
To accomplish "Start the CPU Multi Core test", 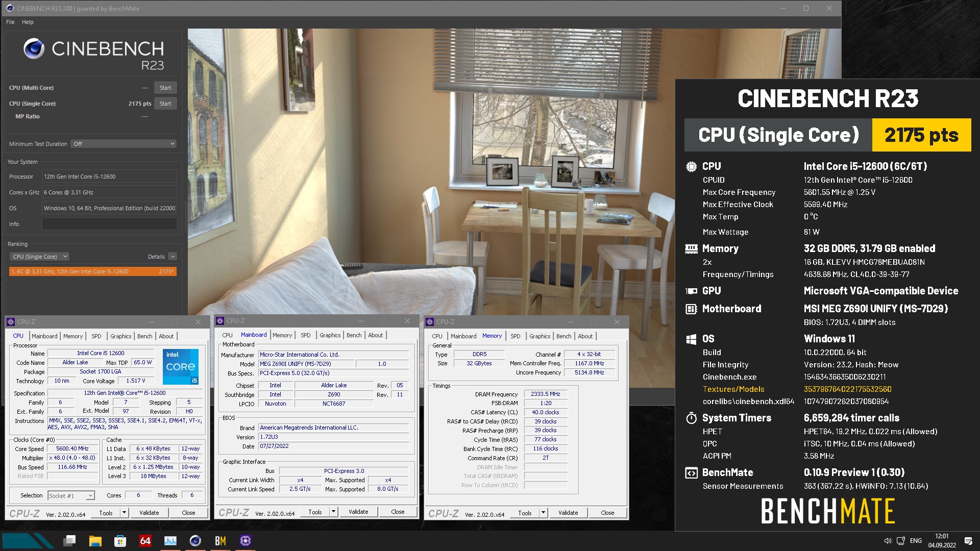I will (x=165, y=88).
